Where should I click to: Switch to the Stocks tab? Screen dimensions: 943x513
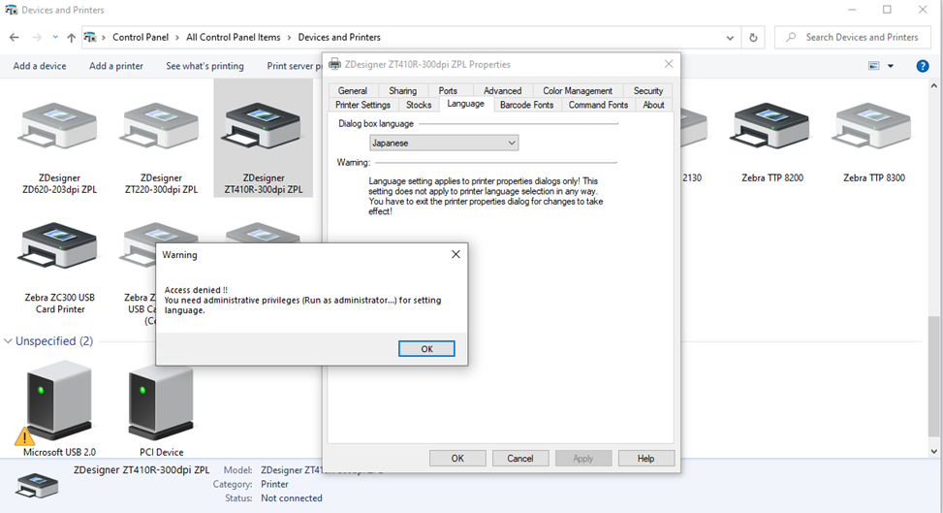click(419, 105)
